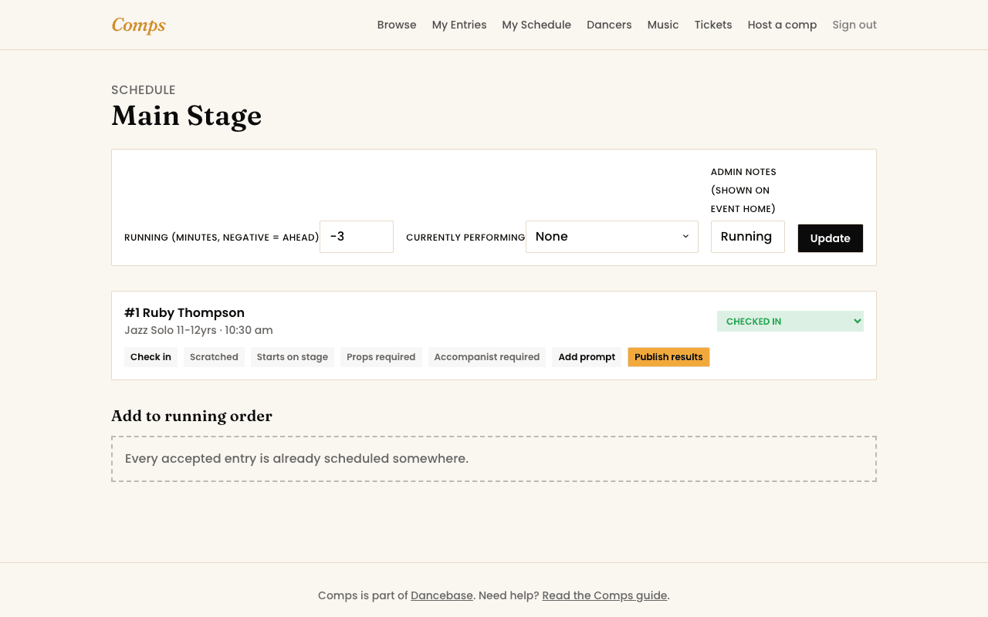View the Tickets page
Screen dimensions: 988x617
point(713,25)
